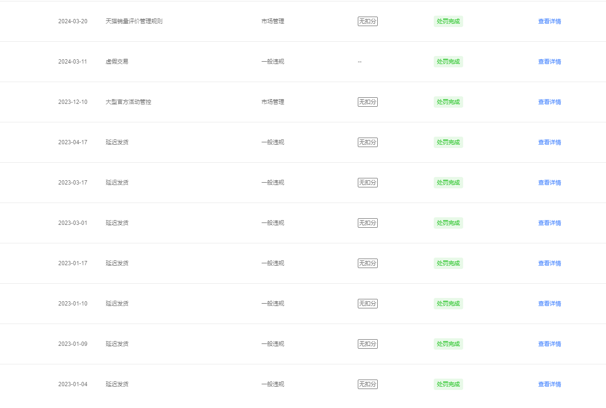Open details link for 2023-03-17 延迟发货

point(550,183)
